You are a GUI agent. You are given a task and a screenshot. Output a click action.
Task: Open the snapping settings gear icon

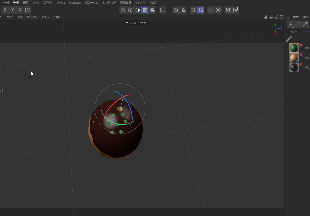click(183, 10)
